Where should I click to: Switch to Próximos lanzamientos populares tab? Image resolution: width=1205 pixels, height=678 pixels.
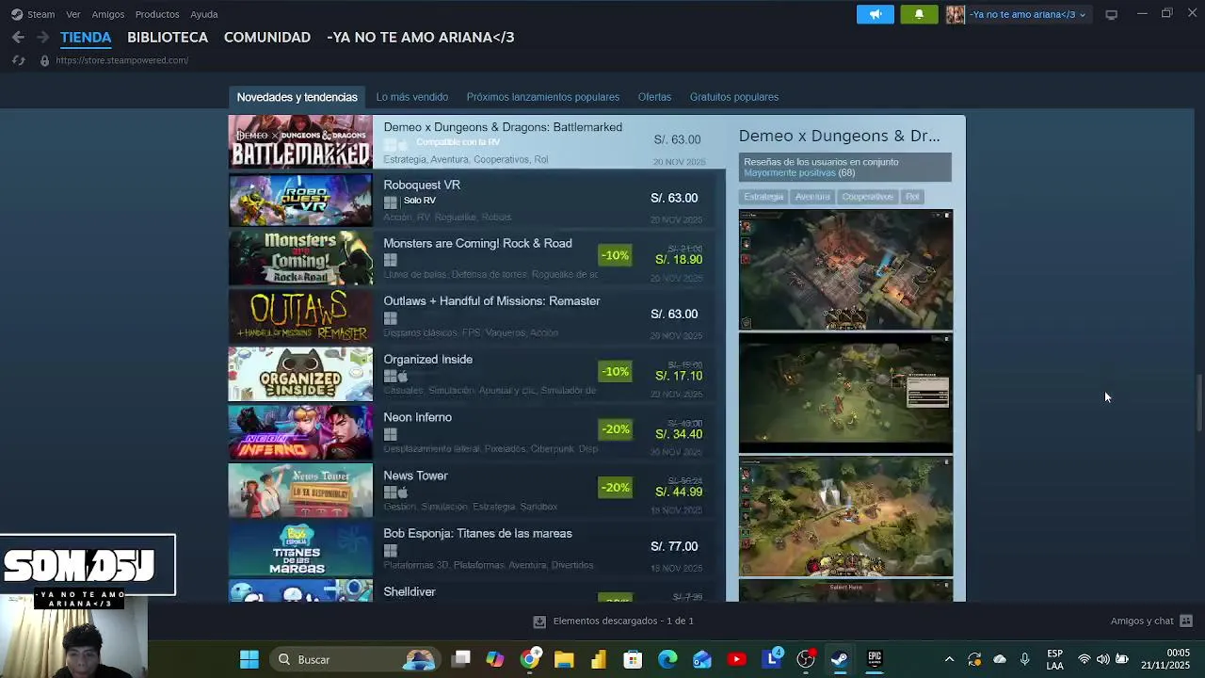543,97
